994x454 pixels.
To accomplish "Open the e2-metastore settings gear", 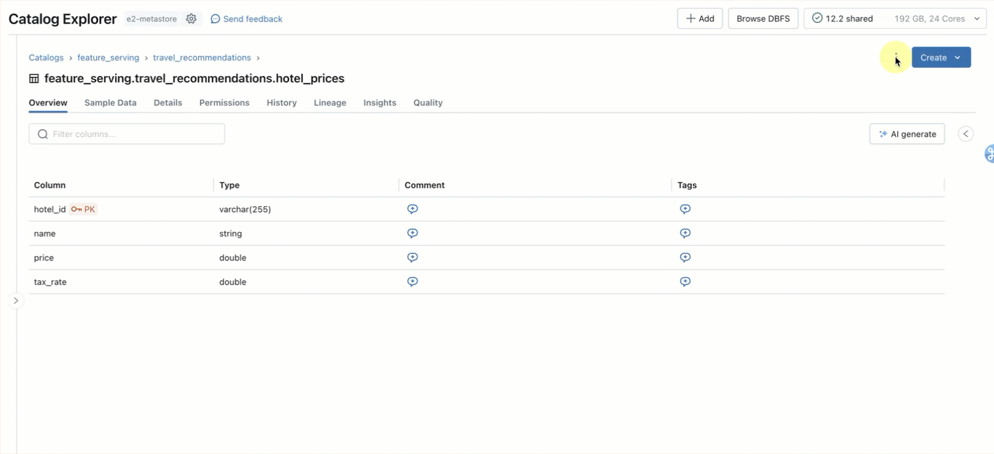I will 192,18.
